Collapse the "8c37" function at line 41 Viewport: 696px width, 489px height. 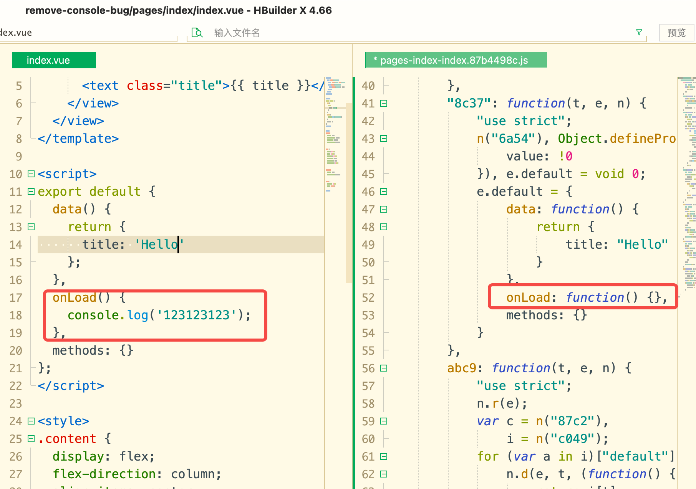pos(384,103)
